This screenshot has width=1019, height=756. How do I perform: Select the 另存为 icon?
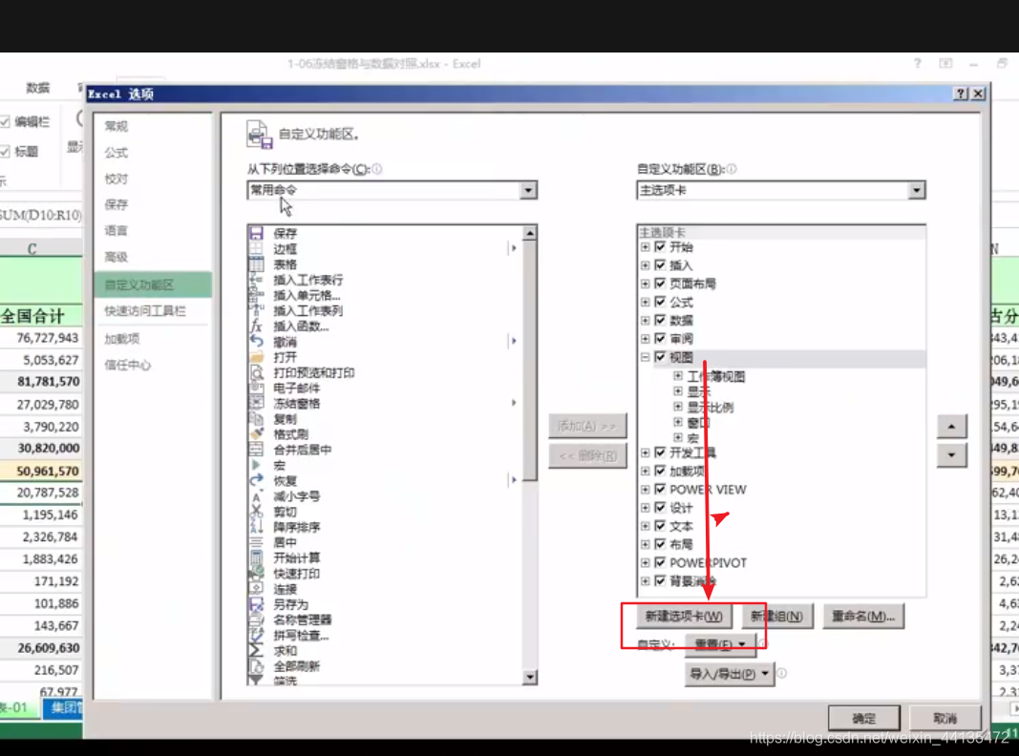click(257, 604)
